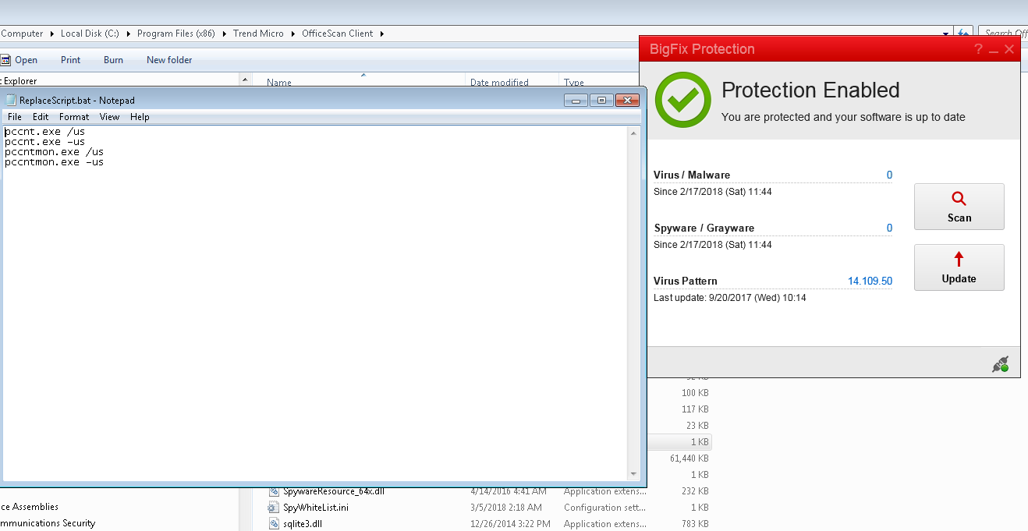Click 'Since 2/17/2018' text under Virus / Malware
The width and height of the screenshot is (1028, 531).
tap(713, 191)
